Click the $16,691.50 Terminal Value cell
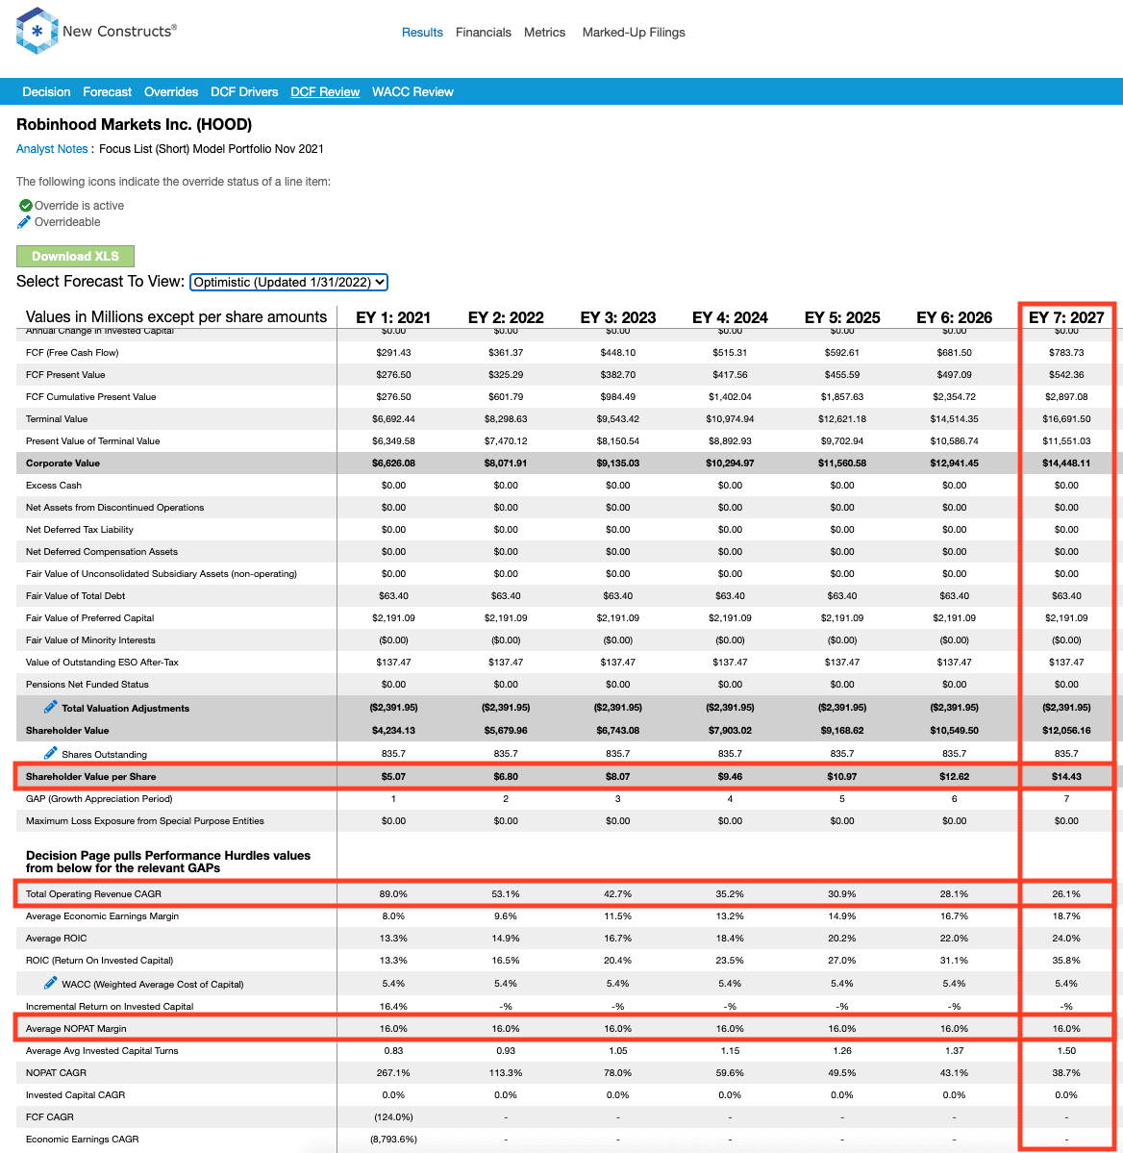 click(1066, 419)
